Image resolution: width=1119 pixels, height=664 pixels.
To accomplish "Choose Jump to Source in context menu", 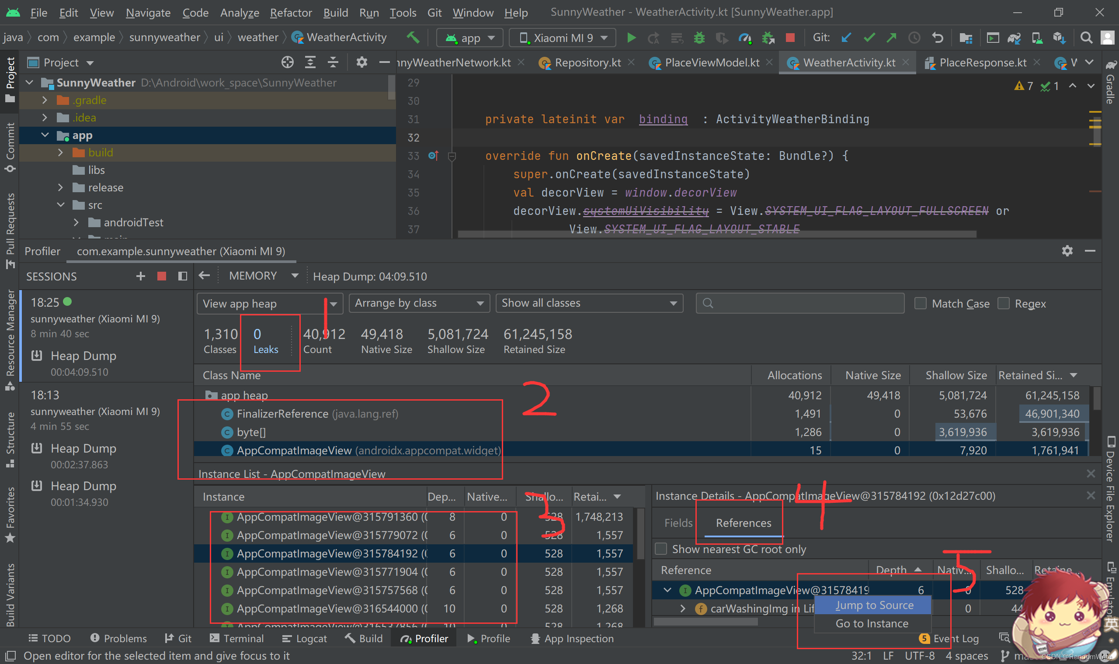I will (x=874, y=605).
